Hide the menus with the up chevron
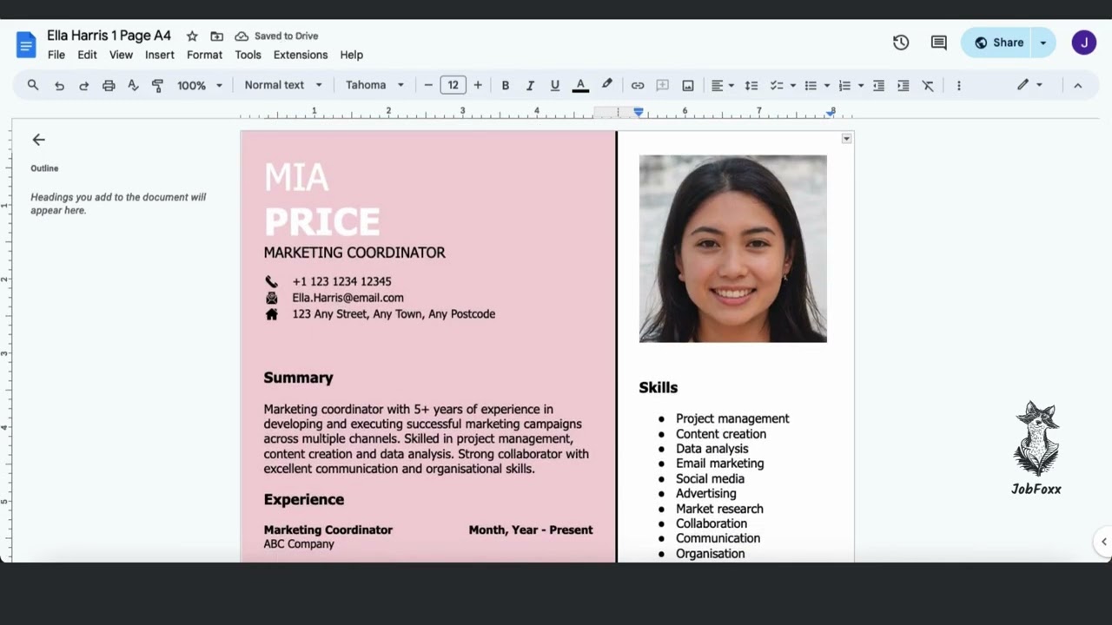 click(1078, 85)
